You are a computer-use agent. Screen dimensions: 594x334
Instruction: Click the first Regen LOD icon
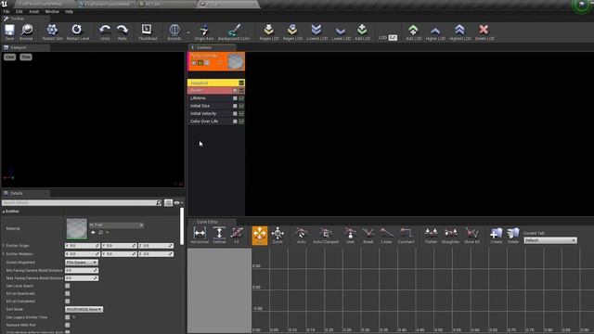[269, 32]
